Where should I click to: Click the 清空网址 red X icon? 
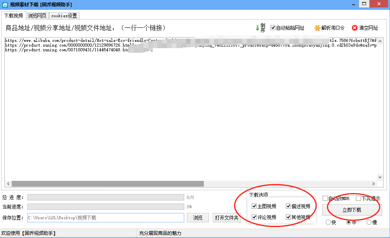(x=355, y=28)
